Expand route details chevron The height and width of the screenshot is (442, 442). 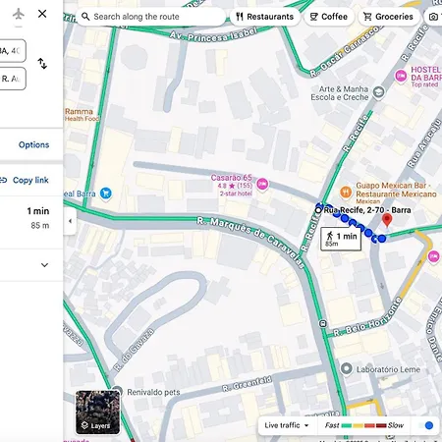pos(44,265)
